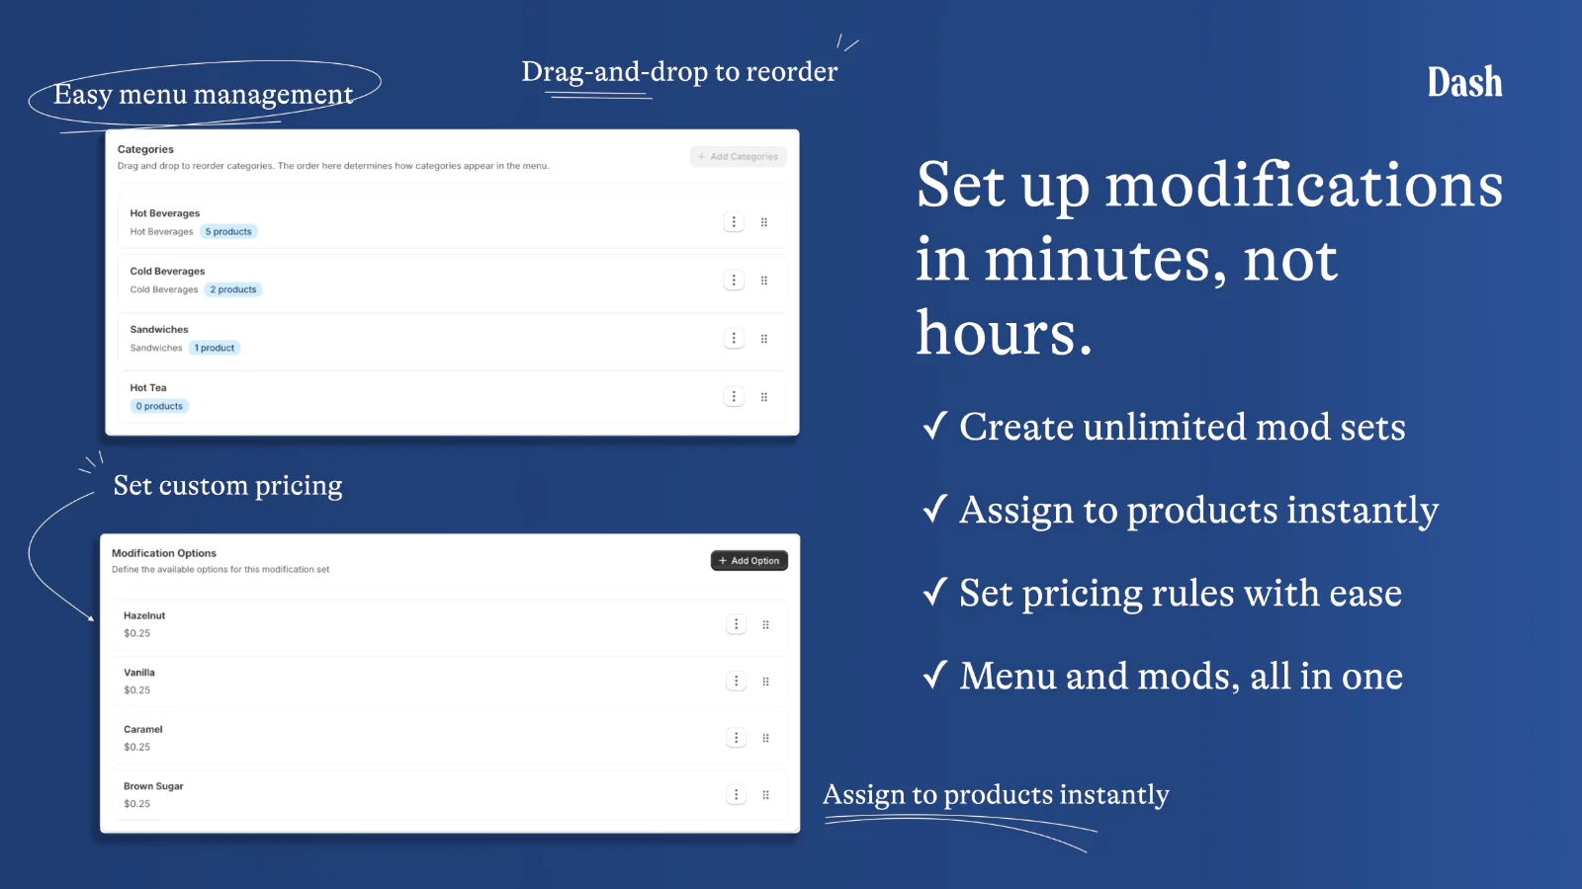Click the 'Define the available options' description

(220, 570)
